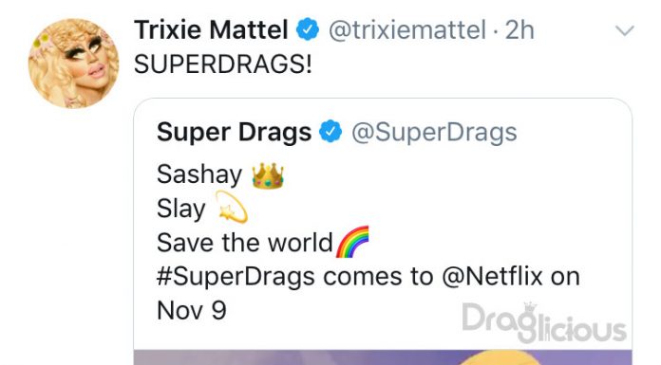Open the quoted Super Drags display name
This screenshot has height=365, width=661.
[234, 132]
